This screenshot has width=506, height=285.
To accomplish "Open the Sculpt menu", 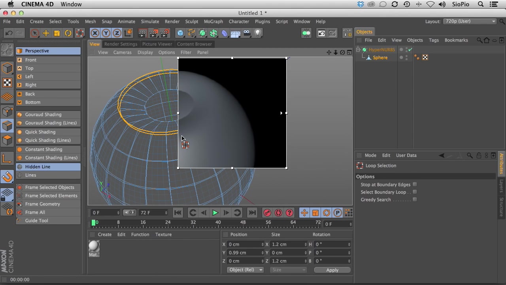I will [x=191, y=21].
